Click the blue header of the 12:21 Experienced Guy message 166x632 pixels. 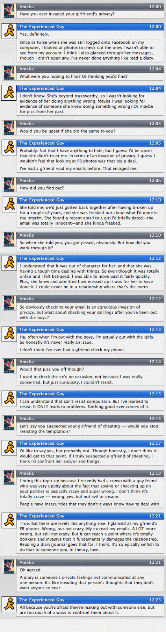tap(90, 516)
